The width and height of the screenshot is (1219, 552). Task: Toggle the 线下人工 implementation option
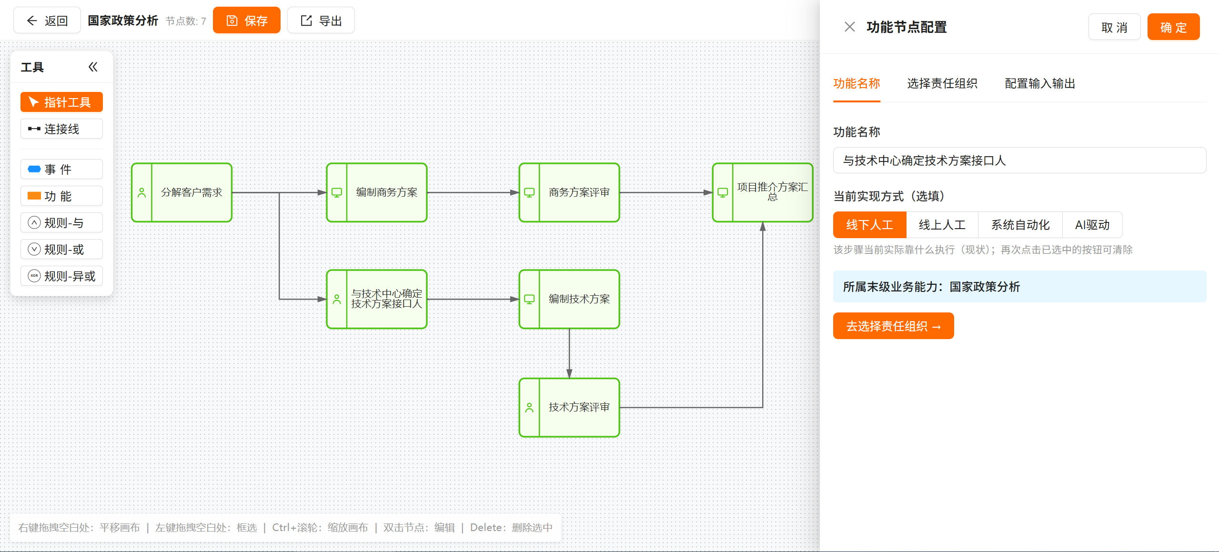point(869,225)
